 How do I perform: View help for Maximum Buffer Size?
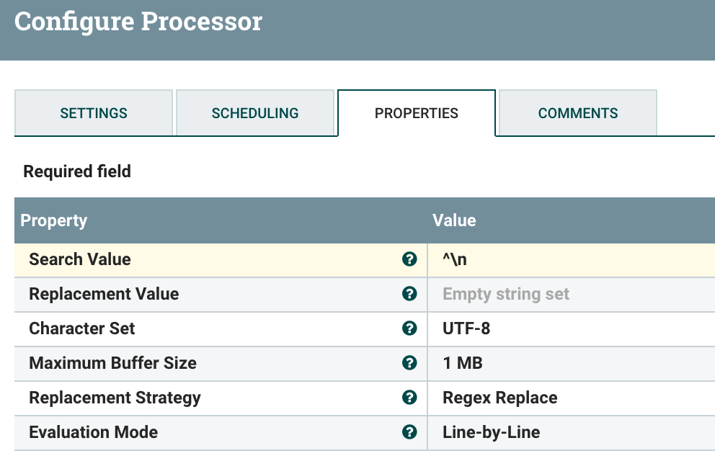click(410, 363)
